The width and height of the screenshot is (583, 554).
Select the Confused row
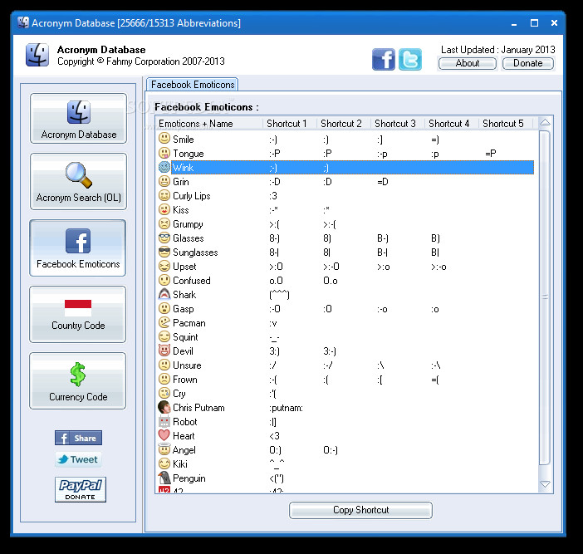click(x=345, y=281)
